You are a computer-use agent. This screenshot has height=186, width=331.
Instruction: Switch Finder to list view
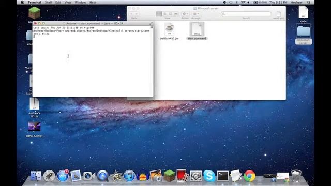[164, 14]
